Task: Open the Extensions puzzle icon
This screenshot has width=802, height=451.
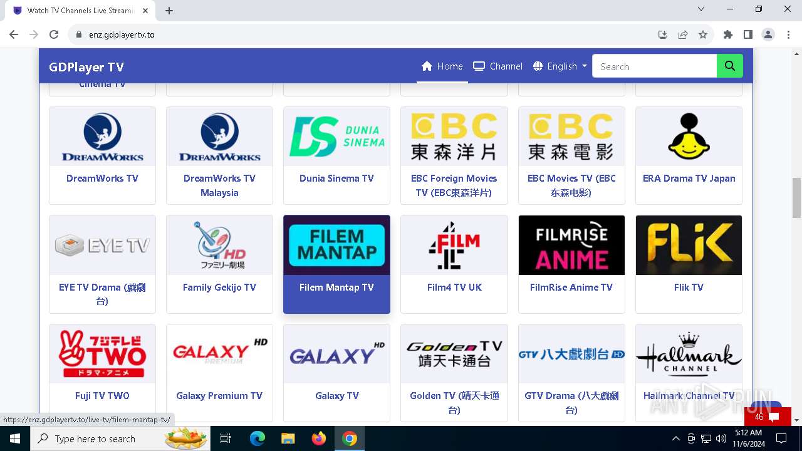Action: pos(728,34)
